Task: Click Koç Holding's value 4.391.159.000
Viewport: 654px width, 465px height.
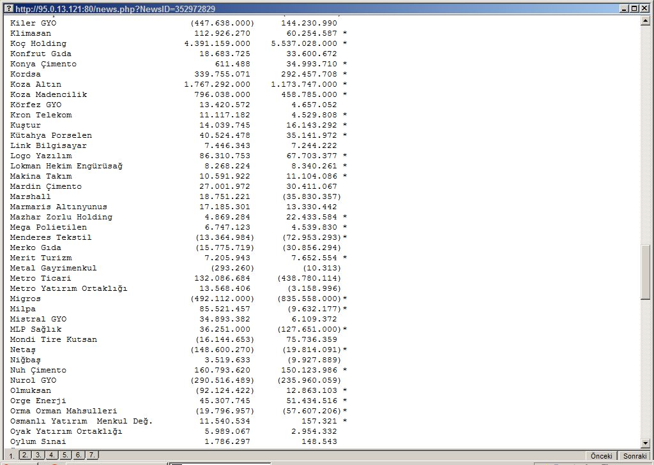Action: point(217,43)
